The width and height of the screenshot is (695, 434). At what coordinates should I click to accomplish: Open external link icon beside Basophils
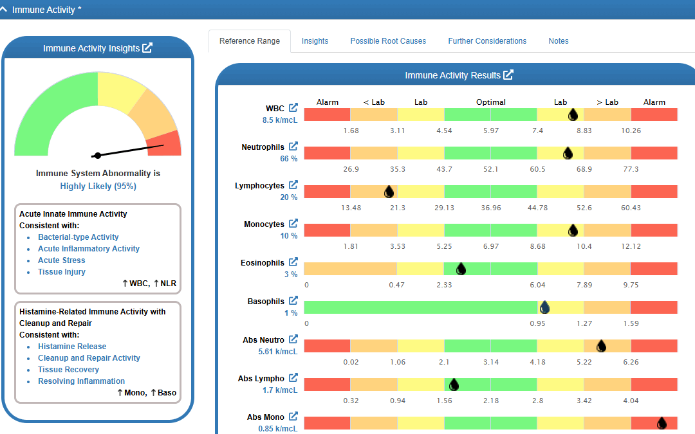tap(293, 300)
